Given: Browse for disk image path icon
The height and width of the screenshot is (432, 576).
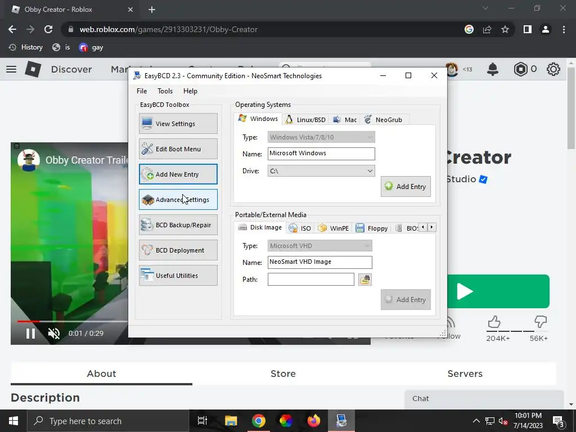Looking at the screenshot, I should [x=364, y=280].
